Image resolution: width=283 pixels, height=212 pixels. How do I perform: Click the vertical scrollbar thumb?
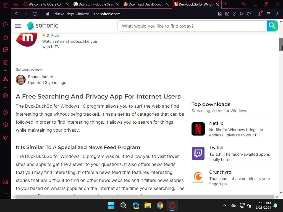click(281, 44)
